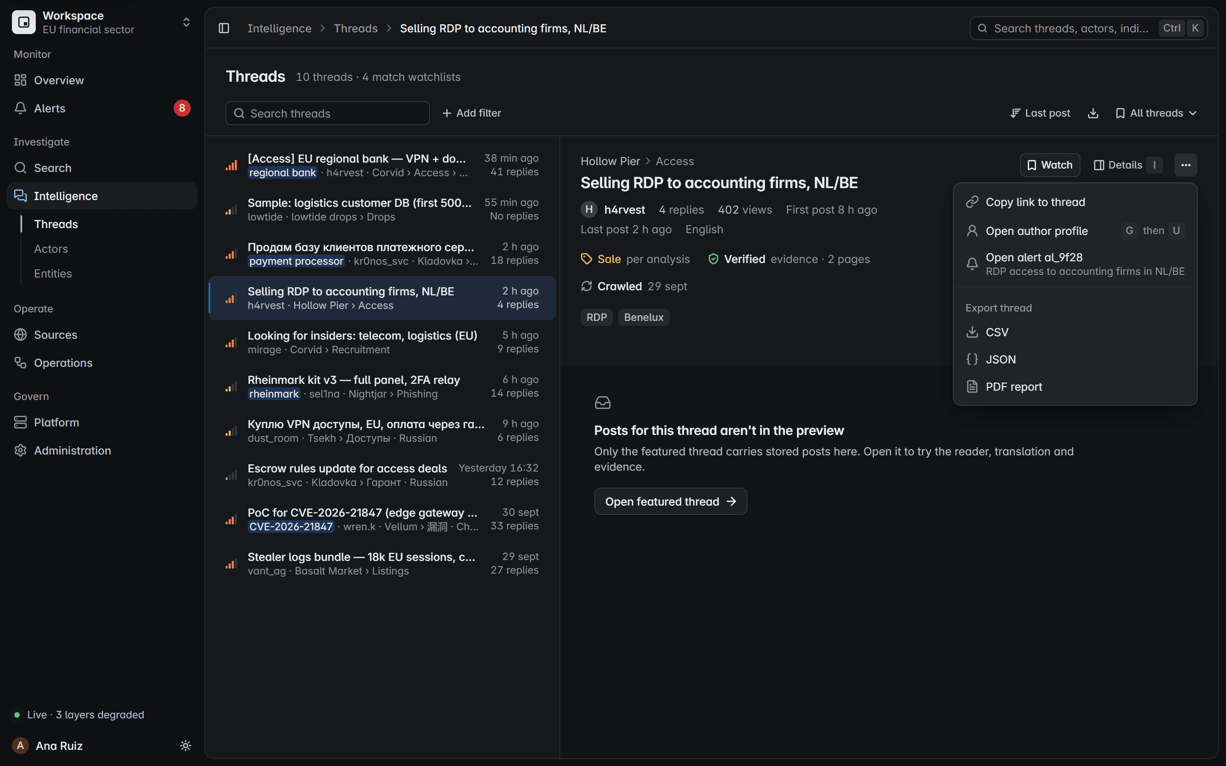Open Entities sub-section
This screenshot has height=766, width=1226.
coord(53,273)
